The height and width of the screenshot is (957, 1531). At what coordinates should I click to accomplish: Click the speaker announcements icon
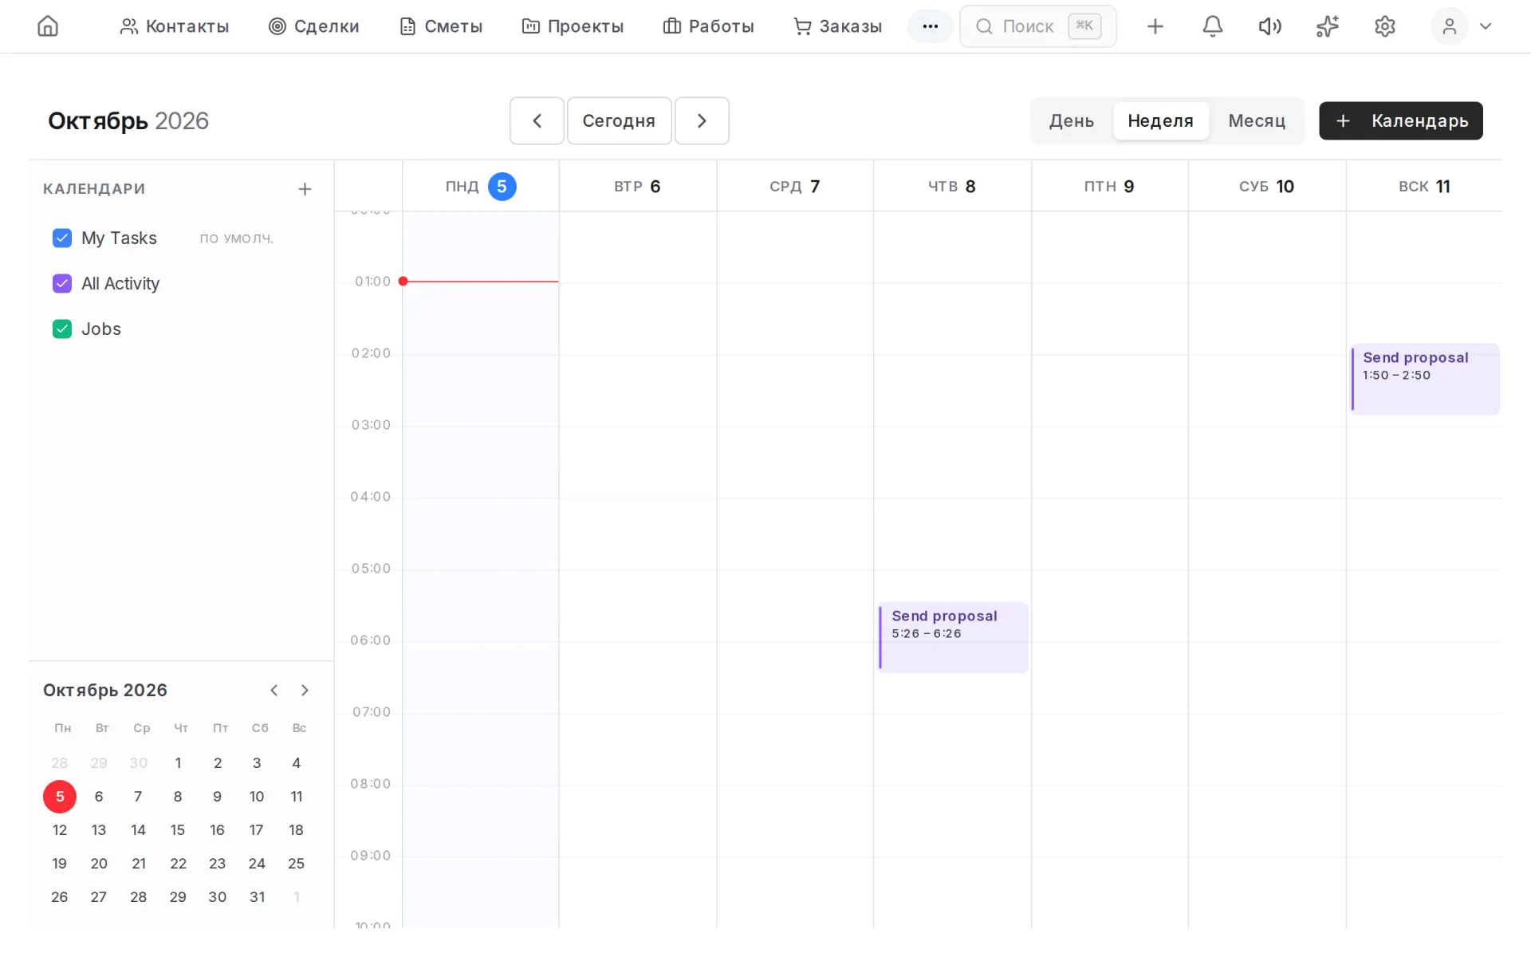tap(1269, 26)
